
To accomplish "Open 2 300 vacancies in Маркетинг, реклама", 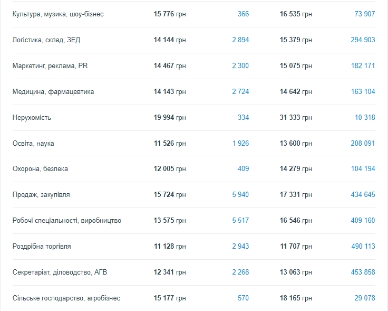I will click(240, 65).
